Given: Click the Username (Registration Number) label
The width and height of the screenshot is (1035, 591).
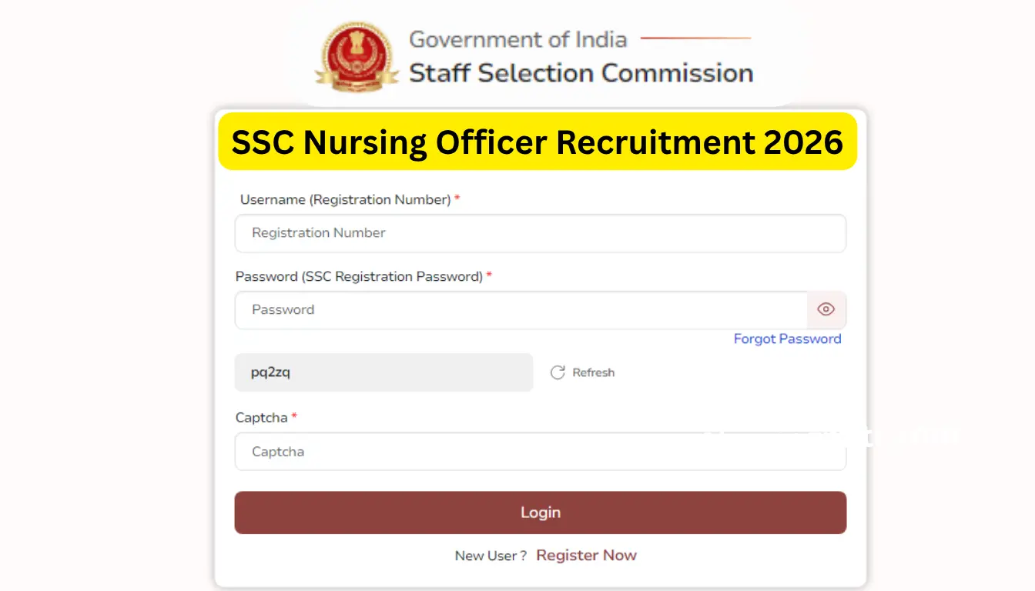Looking at the screenshot, I should click(x=346, y=199).
